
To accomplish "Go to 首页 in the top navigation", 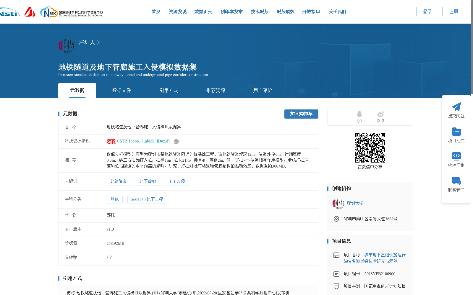I will [156, 12].
